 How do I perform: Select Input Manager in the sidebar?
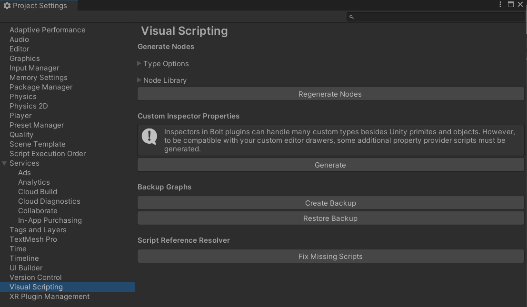[x=34, y=68]
